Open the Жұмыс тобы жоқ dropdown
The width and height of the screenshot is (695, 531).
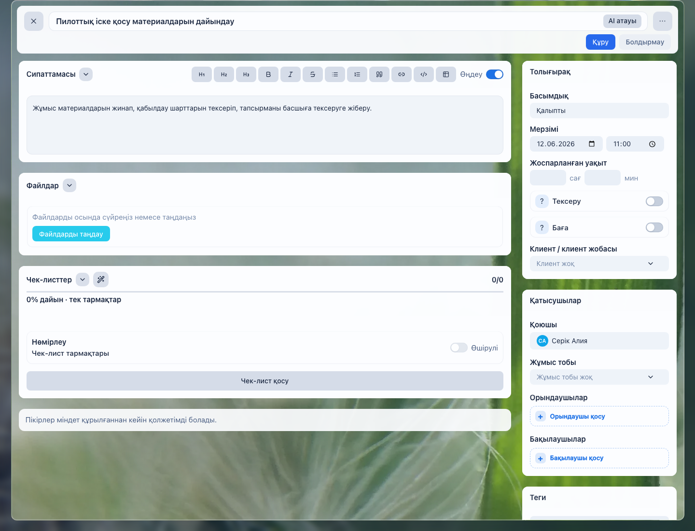point(599,377)
